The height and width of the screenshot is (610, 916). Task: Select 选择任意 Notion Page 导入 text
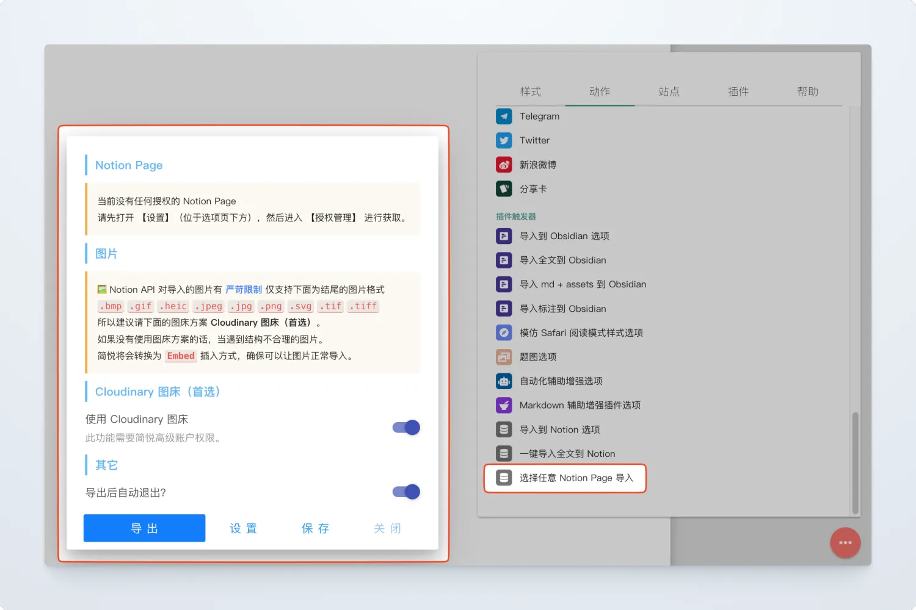point(576,478)
